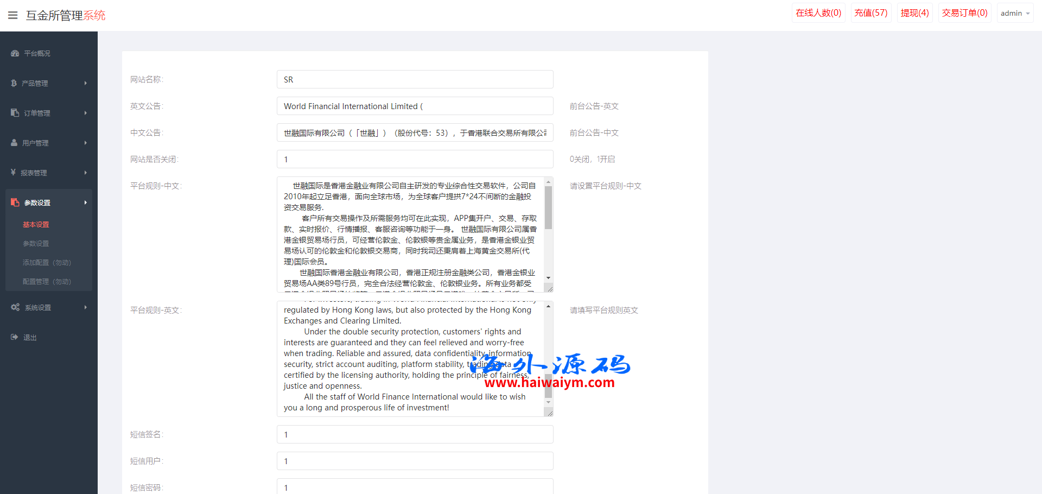Open the 充值(57) notifications button
Image resolution: width=1042 pixels, height=494 pixels.
point(871,13)
